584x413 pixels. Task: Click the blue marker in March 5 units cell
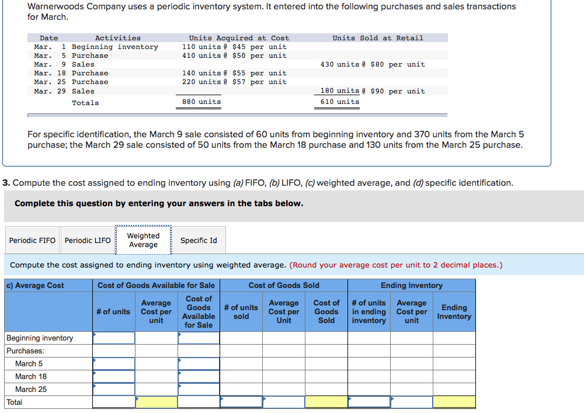click(95, 360)
